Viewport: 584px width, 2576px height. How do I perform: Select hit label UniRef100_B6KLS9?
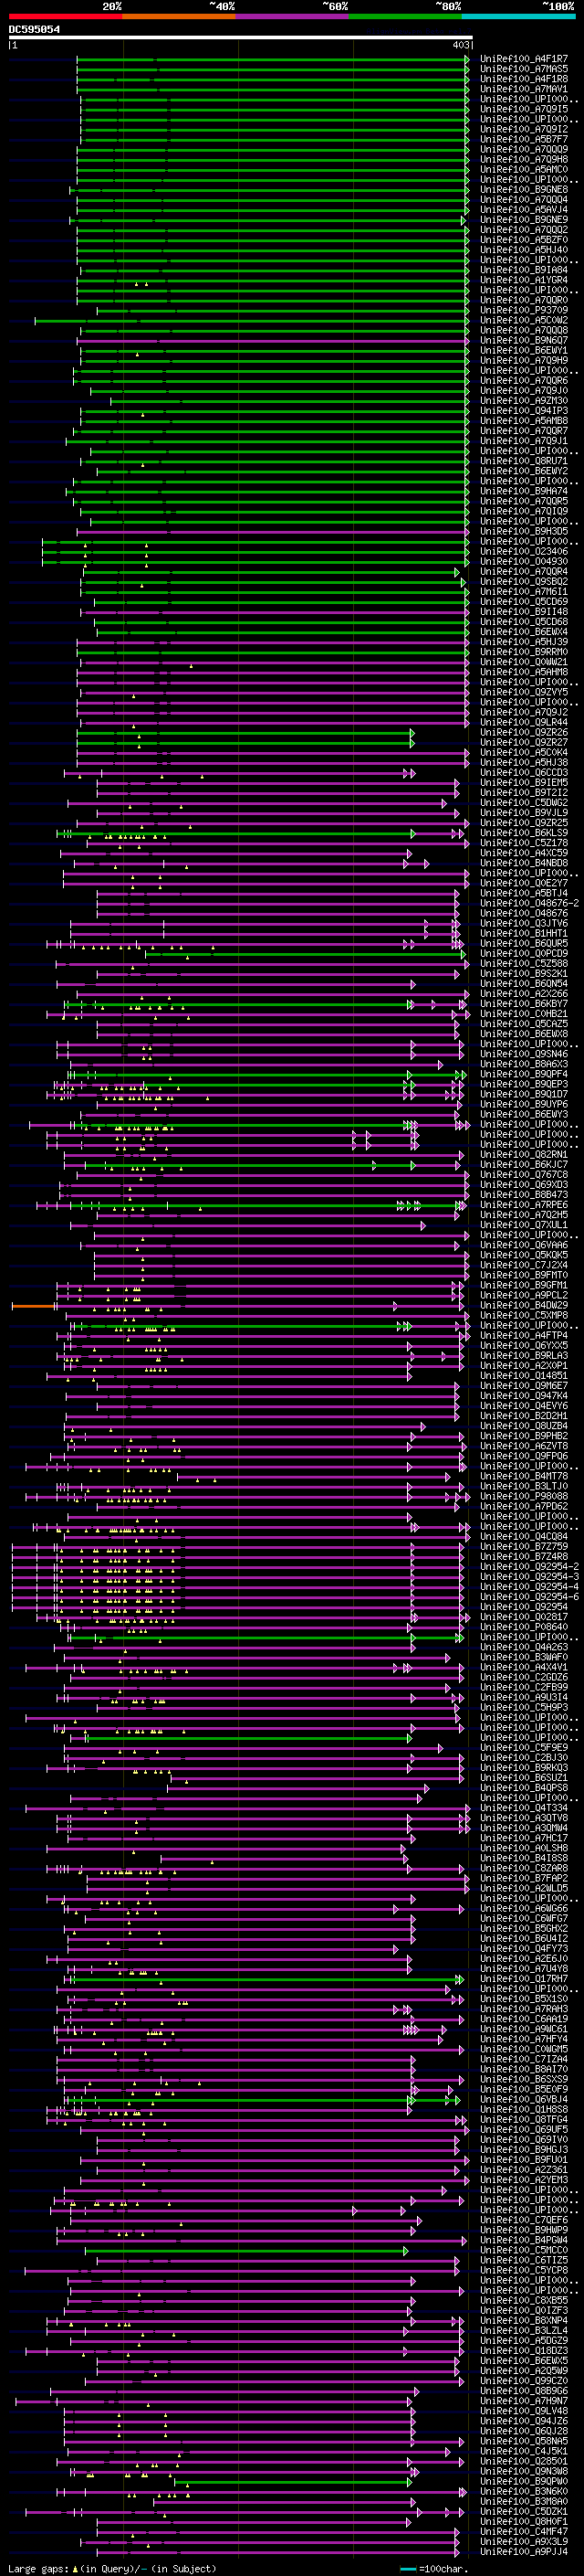[x=524, y=833]
